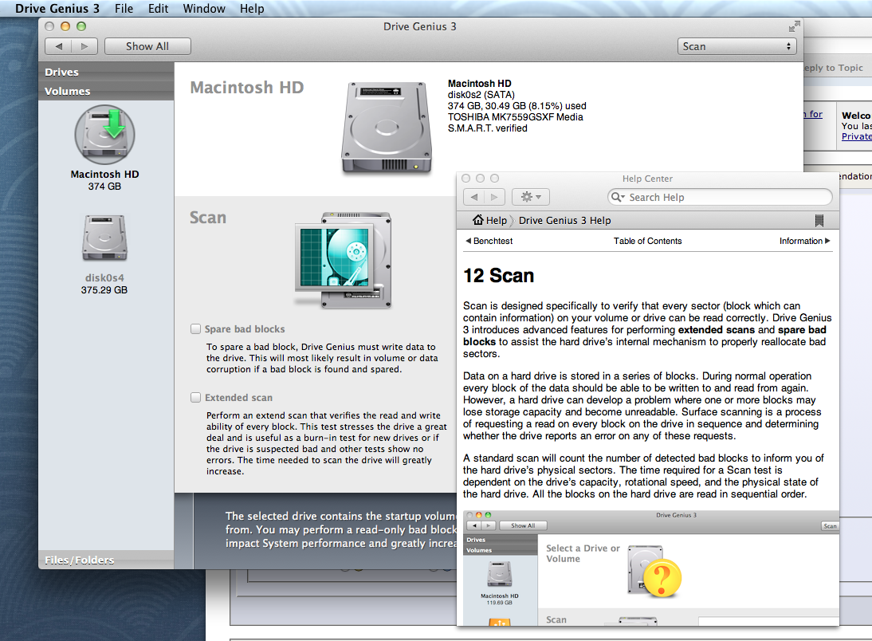Open the Drive Genius 3 app menu
The width and height of the screenshot is (872, 641).
click(x=57, y=8)
